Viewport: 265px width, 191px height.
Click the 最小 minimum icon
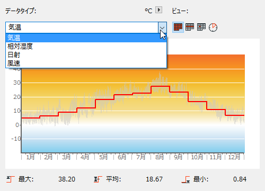click(185, 179)
